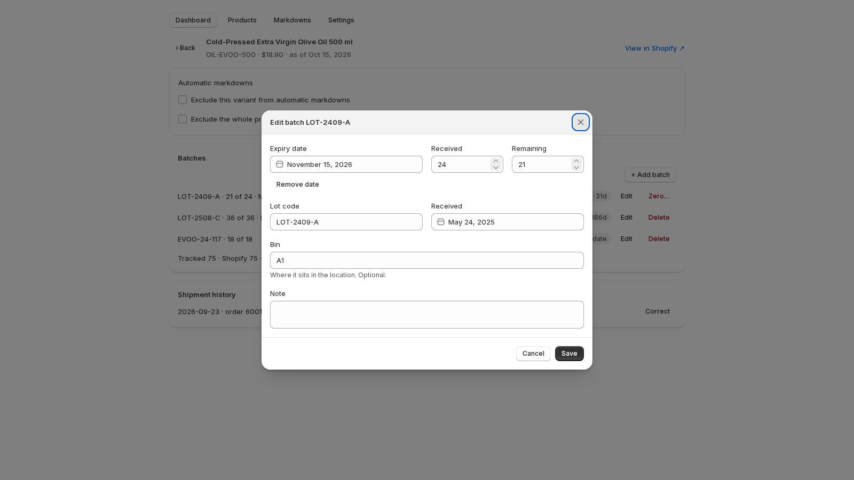Decrease Received quantity with down arrow
Screen dimensions: 854x480
496,167
